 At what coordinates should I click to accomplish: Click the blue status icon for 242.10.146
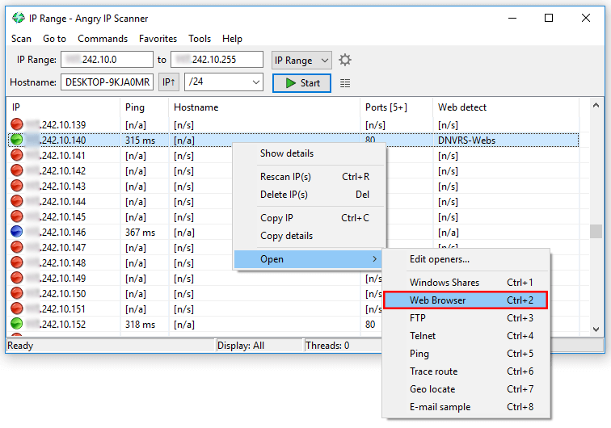coord(17,232)
